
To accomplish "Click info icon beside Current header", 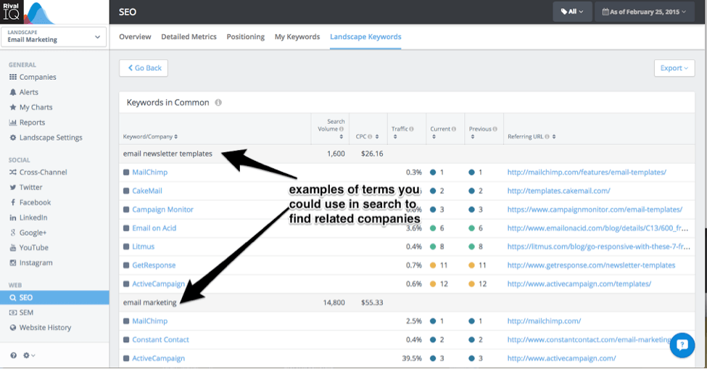I will tap(454, 129).
